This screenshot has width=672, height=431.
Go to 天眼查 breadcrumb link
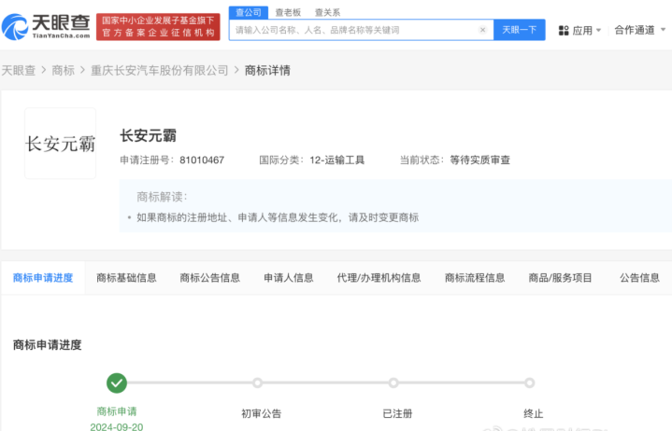pyautogui.click(x=19, y=70)
